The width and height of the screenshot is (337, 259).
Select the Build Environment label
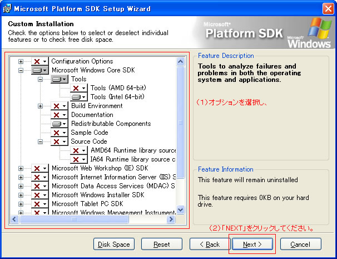(x=97, y=106)
